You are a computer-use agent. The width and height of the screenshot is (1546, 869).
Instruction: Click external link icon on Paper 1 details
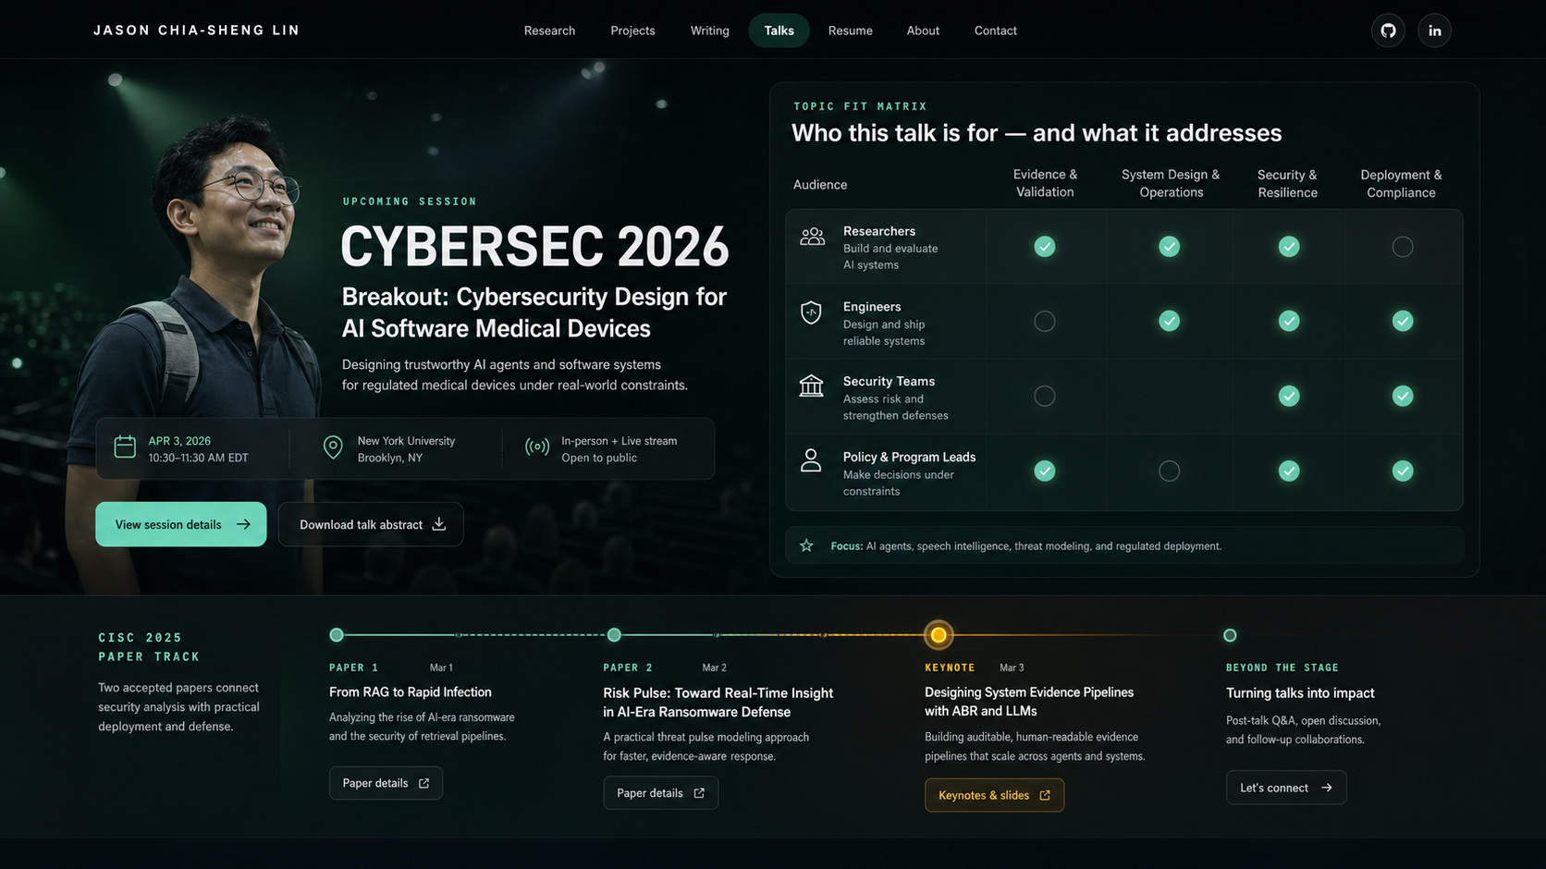point(423,783)
